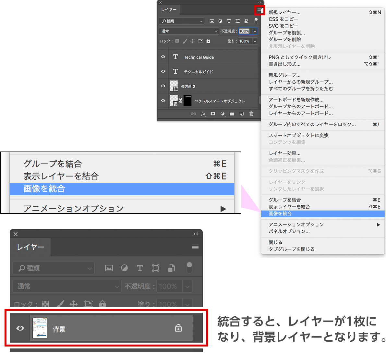The image size is (386, 353).
Task: Open 種類 filter dropdown in the multi-layer panel
Action: [182, 21]
